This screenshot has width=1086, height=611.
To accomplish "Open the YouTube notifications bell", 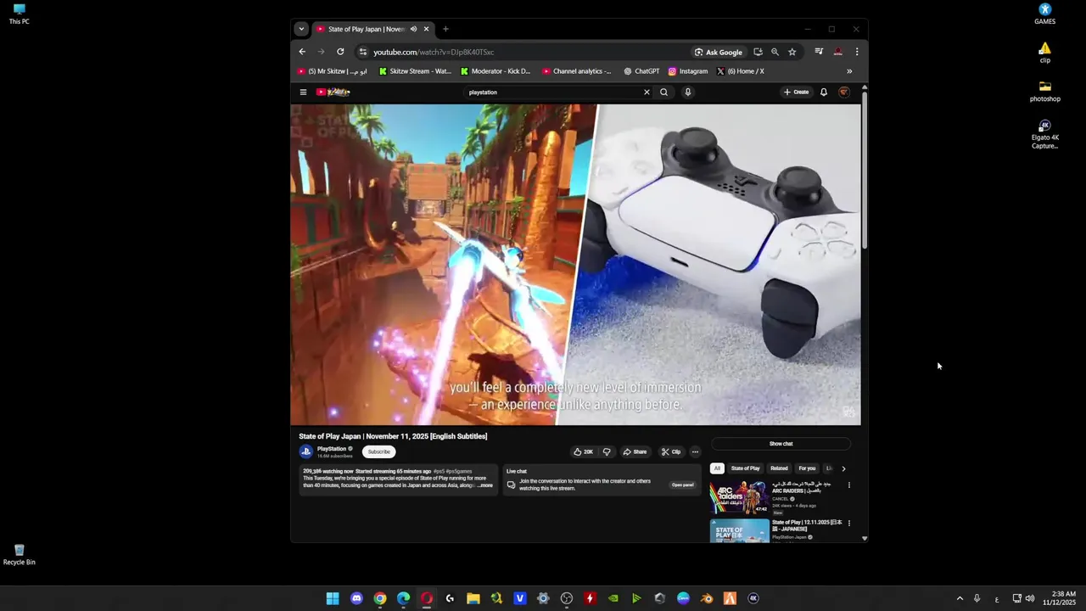I will click(x=823, y=92).
